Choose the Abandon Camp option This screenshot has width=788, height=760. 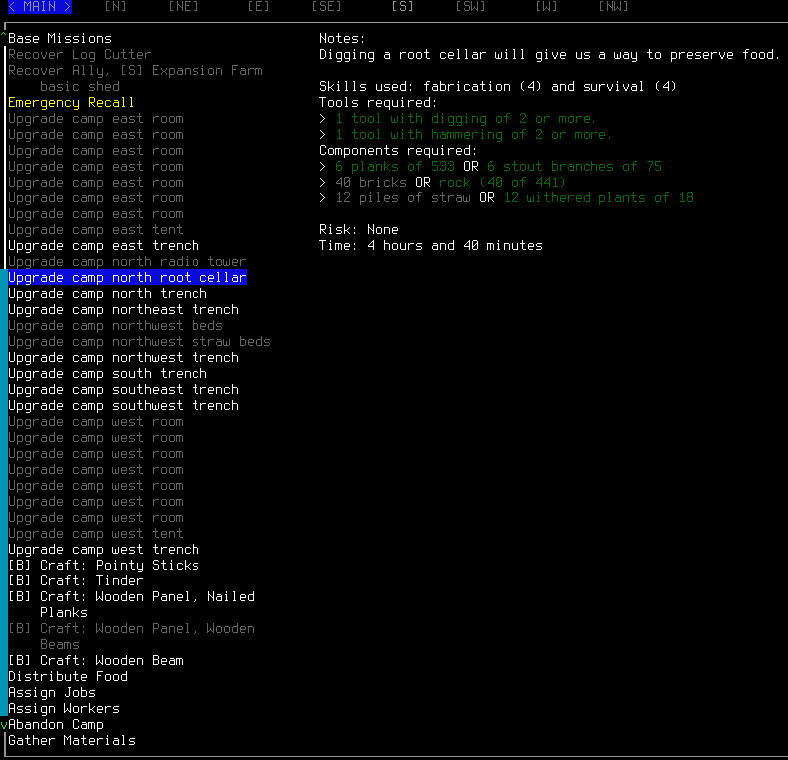click(56, 725)
